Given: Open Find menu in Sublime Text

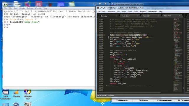Looking at the screenshot, I should pos(118,11).
